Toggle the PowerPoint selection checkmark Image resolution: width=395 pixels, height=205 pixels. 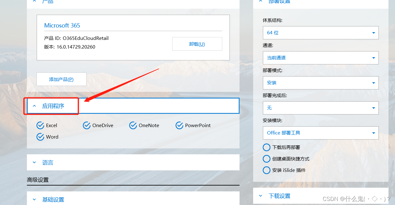[x=179, y=125]
